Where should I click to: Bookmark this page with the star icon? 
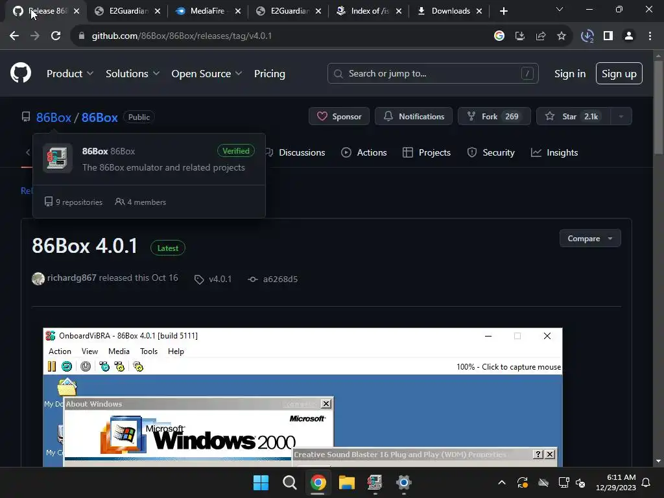(562, 36)
